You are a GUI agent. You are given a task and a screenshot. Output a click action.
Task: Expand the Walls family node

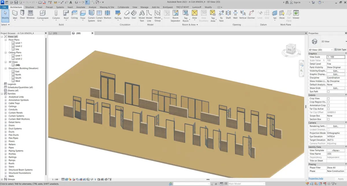(6, 176)
